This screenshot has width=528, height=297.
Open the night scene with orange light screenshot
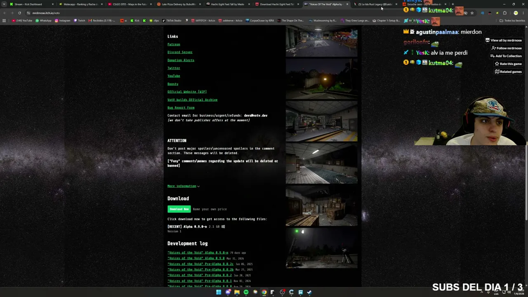[322, 79]
